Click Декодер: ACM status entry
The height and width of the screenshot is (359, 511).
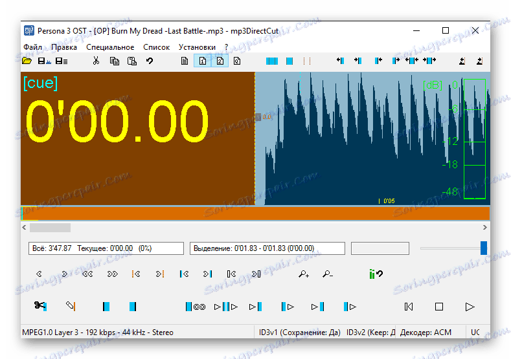click(x=426, y=332)
